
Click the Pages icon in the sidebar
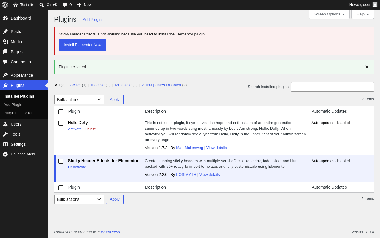point(5,52)
